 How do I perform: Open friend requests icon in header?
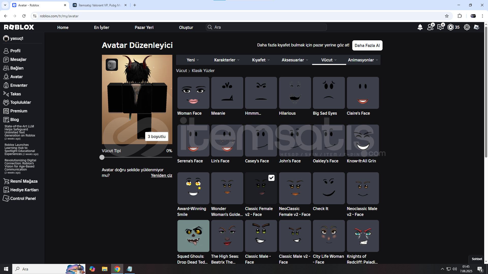point(431,27)
